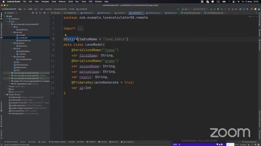Click the collapse all icon in Project panel
Image resolution: width=261 pixels, height=146 pixels.
coord(40,13)
